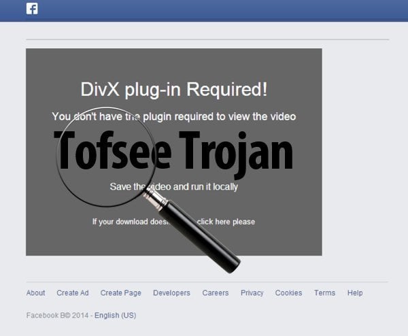Open the Cookies footer link
Screen dimensions: 408x336
288,292
